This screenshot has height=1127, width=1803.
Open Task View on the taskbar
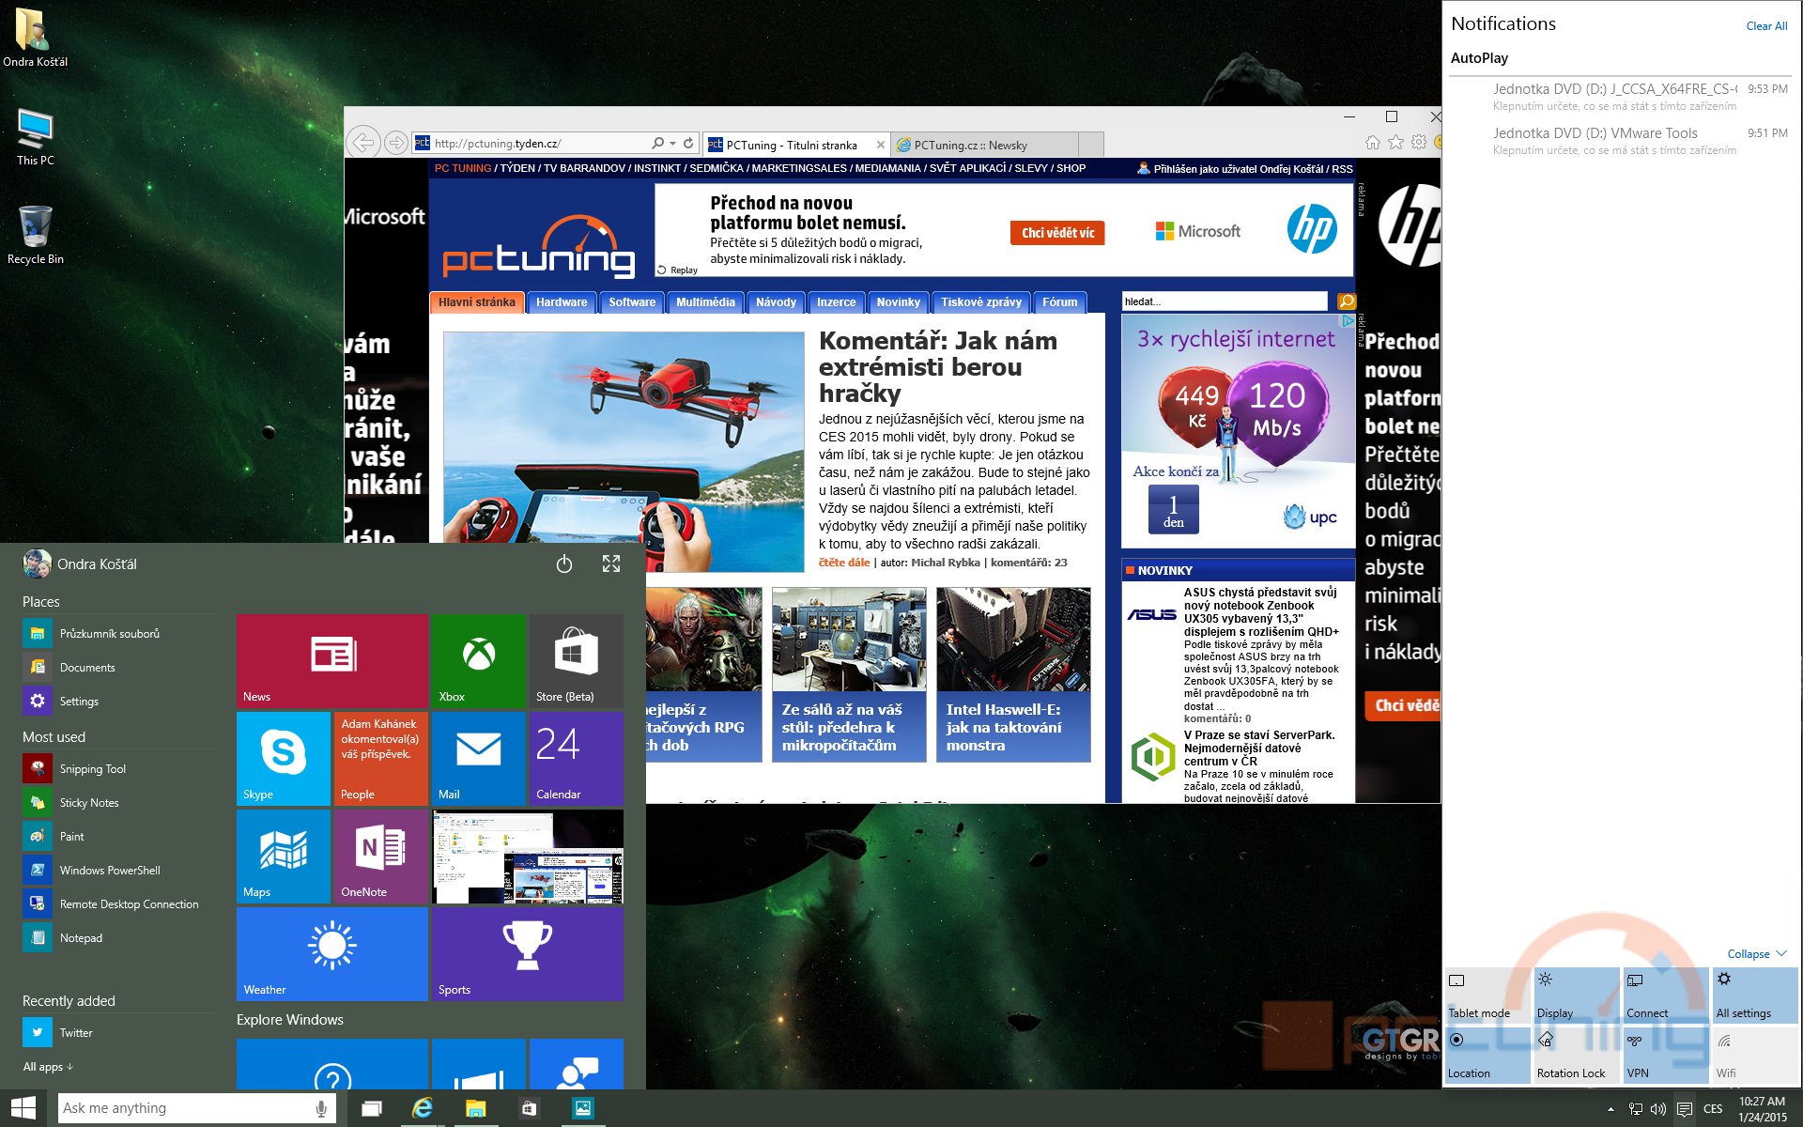(372, 1108)
